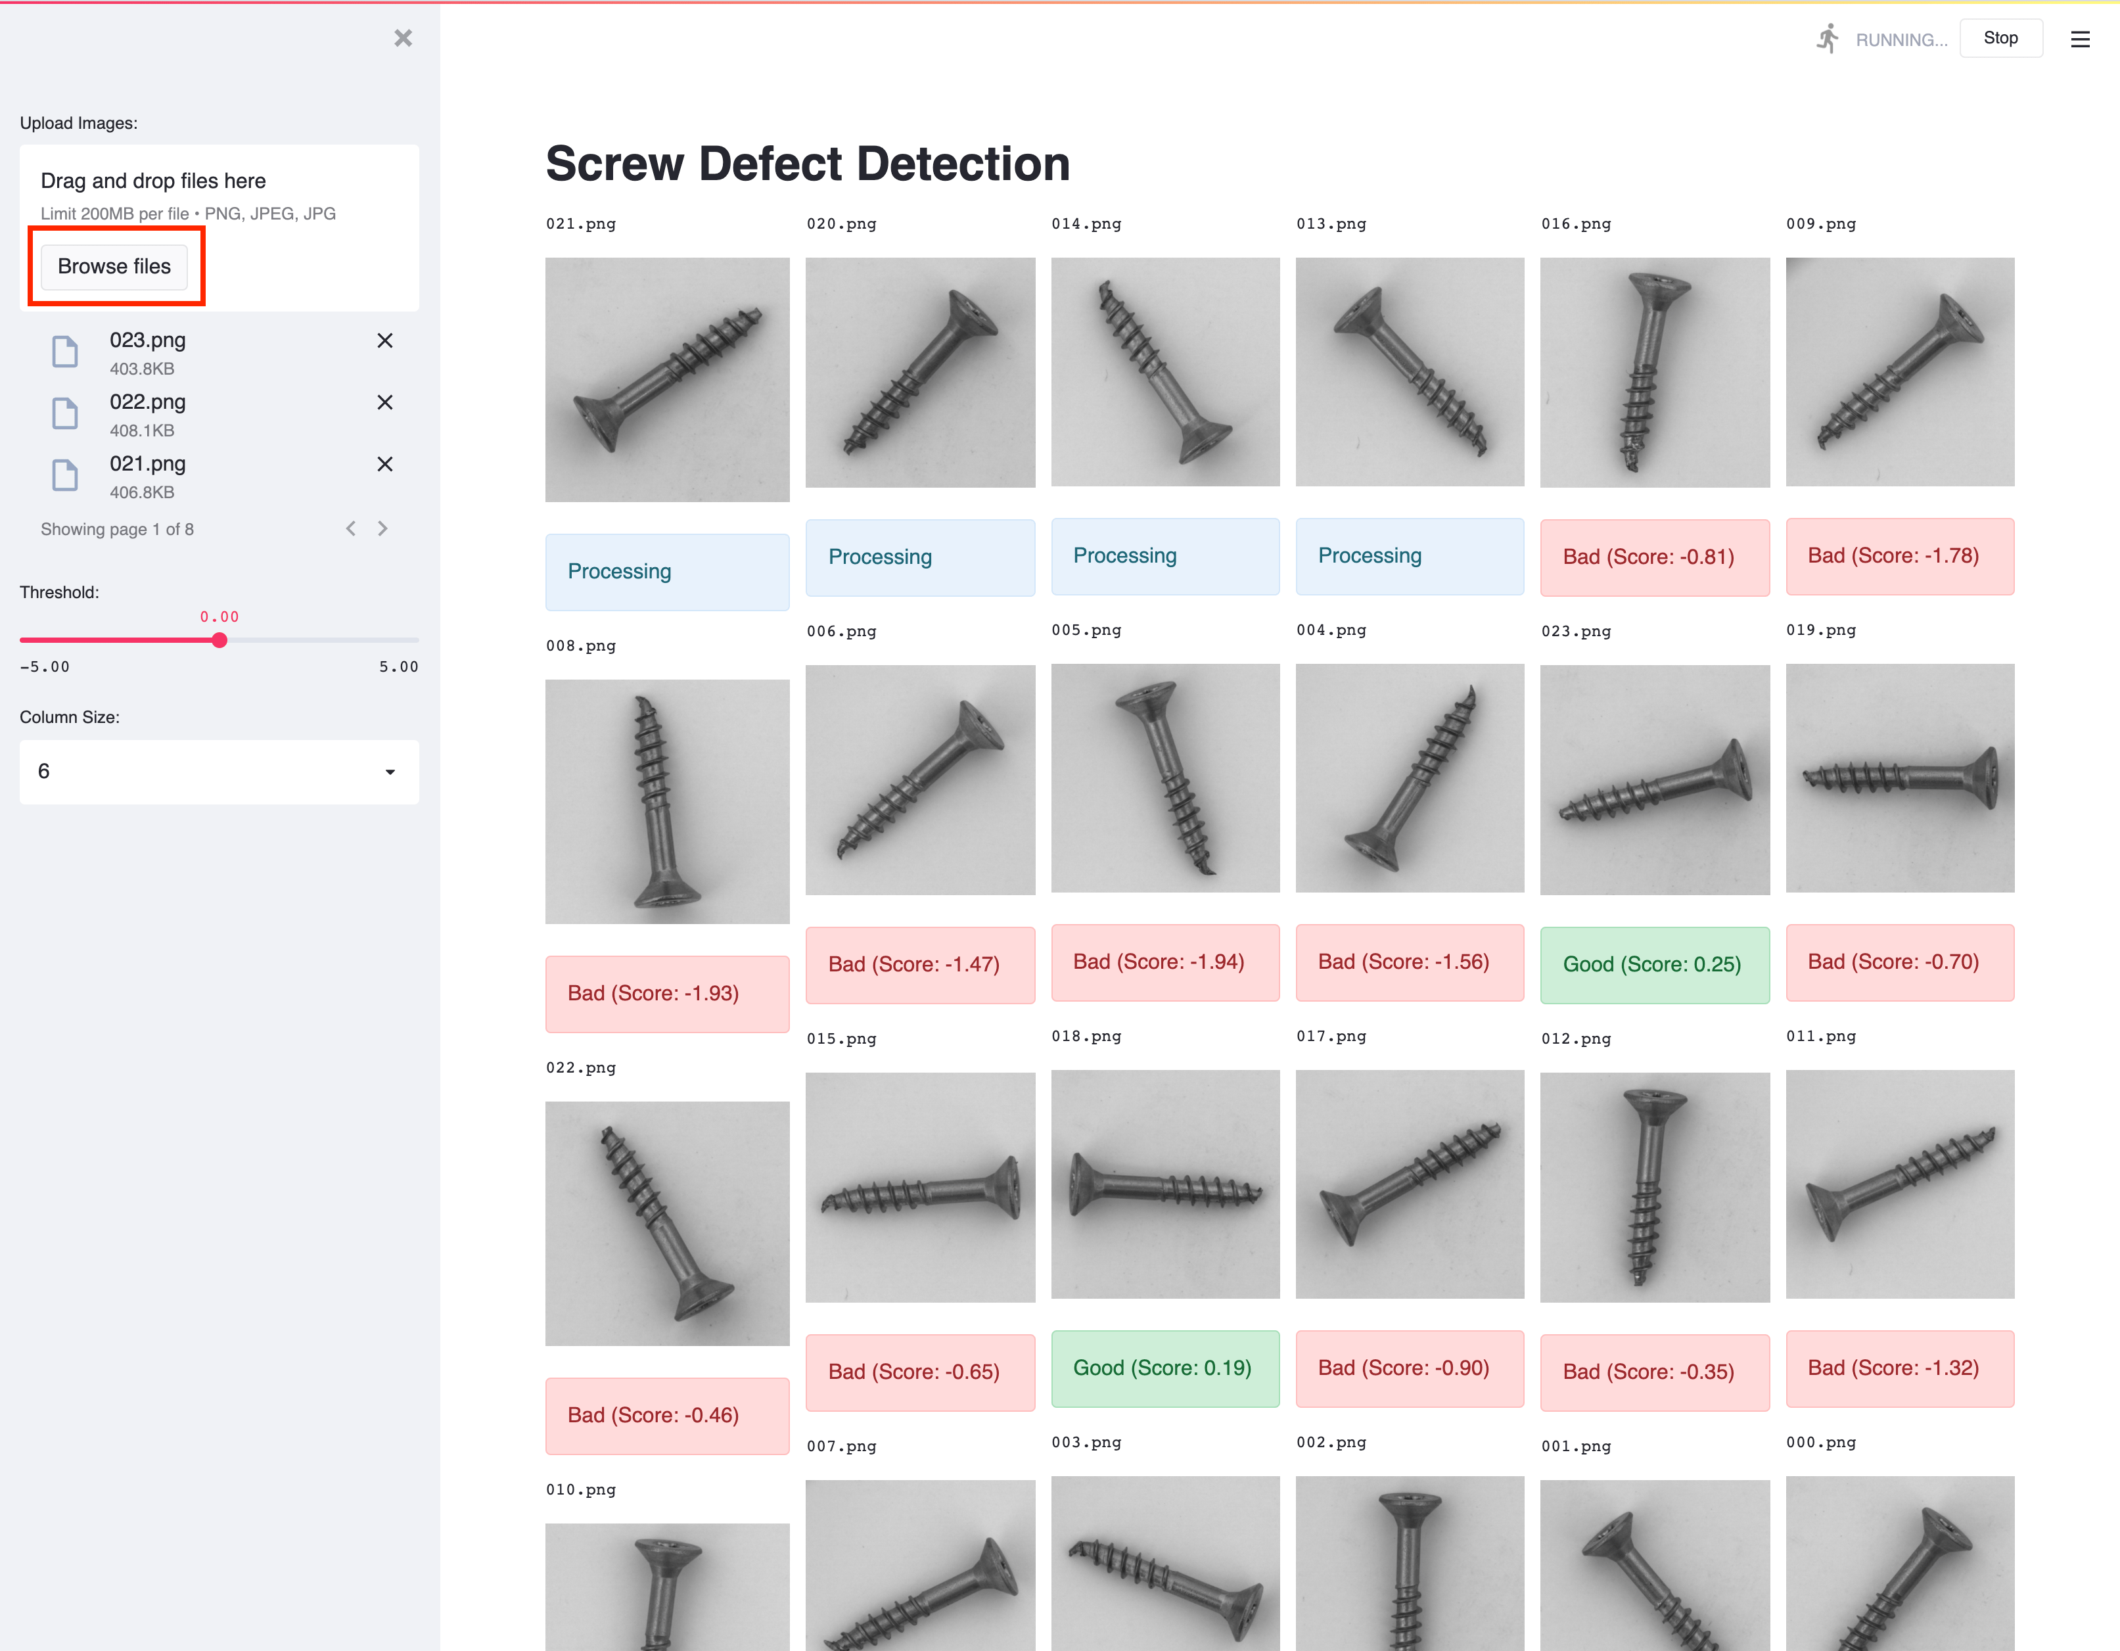Click the drag and drop upload area

[x=219, y=228]
